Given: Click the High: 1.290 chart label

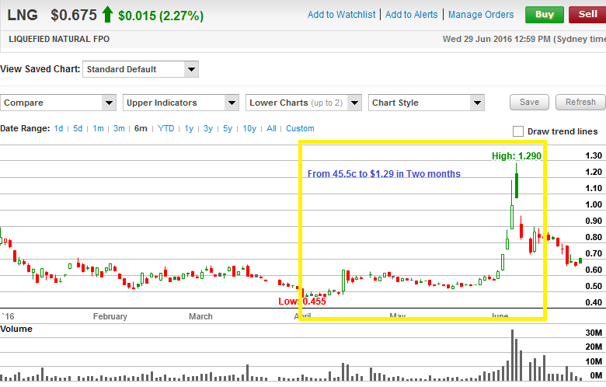Looking at the screenshot, I should 517,155.
